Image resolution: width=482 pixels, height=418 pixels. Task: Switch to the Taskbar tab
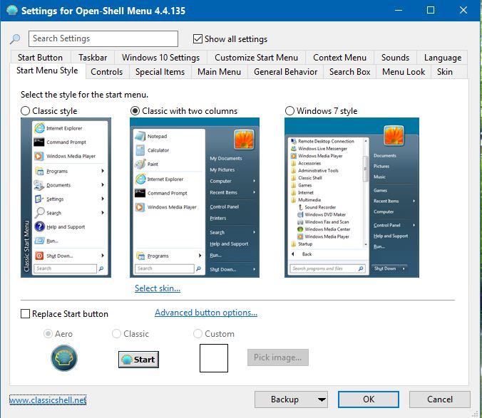(x=93, y=58)
